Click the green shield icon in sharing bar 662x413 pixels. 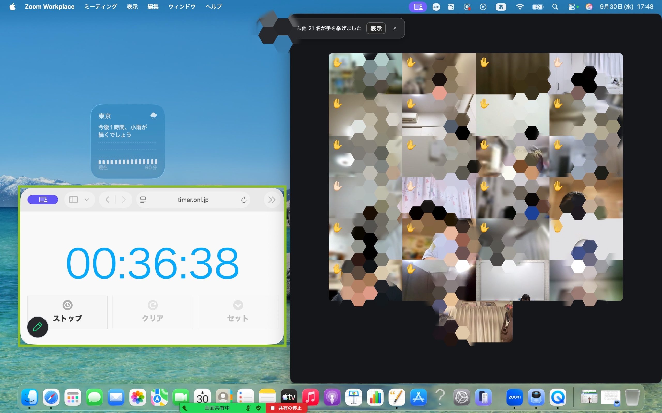[x=258, y=408]
